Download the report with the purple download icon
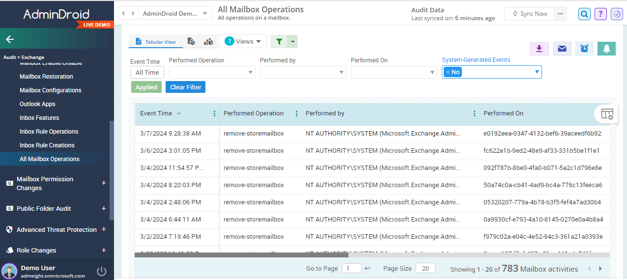Screen dimensions: 627x280 539,49
